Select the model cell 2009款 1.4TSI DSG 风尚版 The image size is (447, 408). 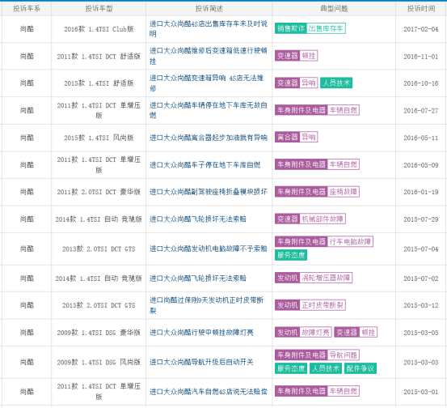click(99, 362)
